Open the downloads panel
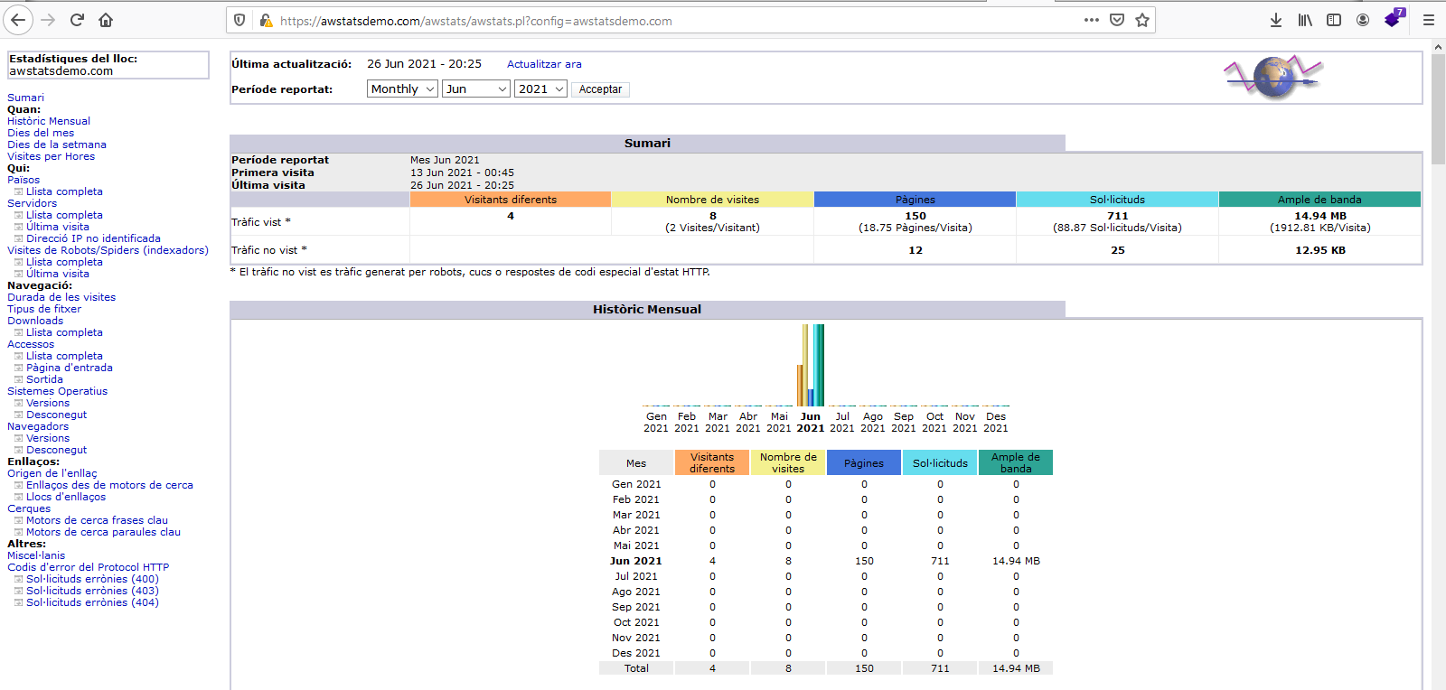1446x690 pixels. pos(1276,20)
